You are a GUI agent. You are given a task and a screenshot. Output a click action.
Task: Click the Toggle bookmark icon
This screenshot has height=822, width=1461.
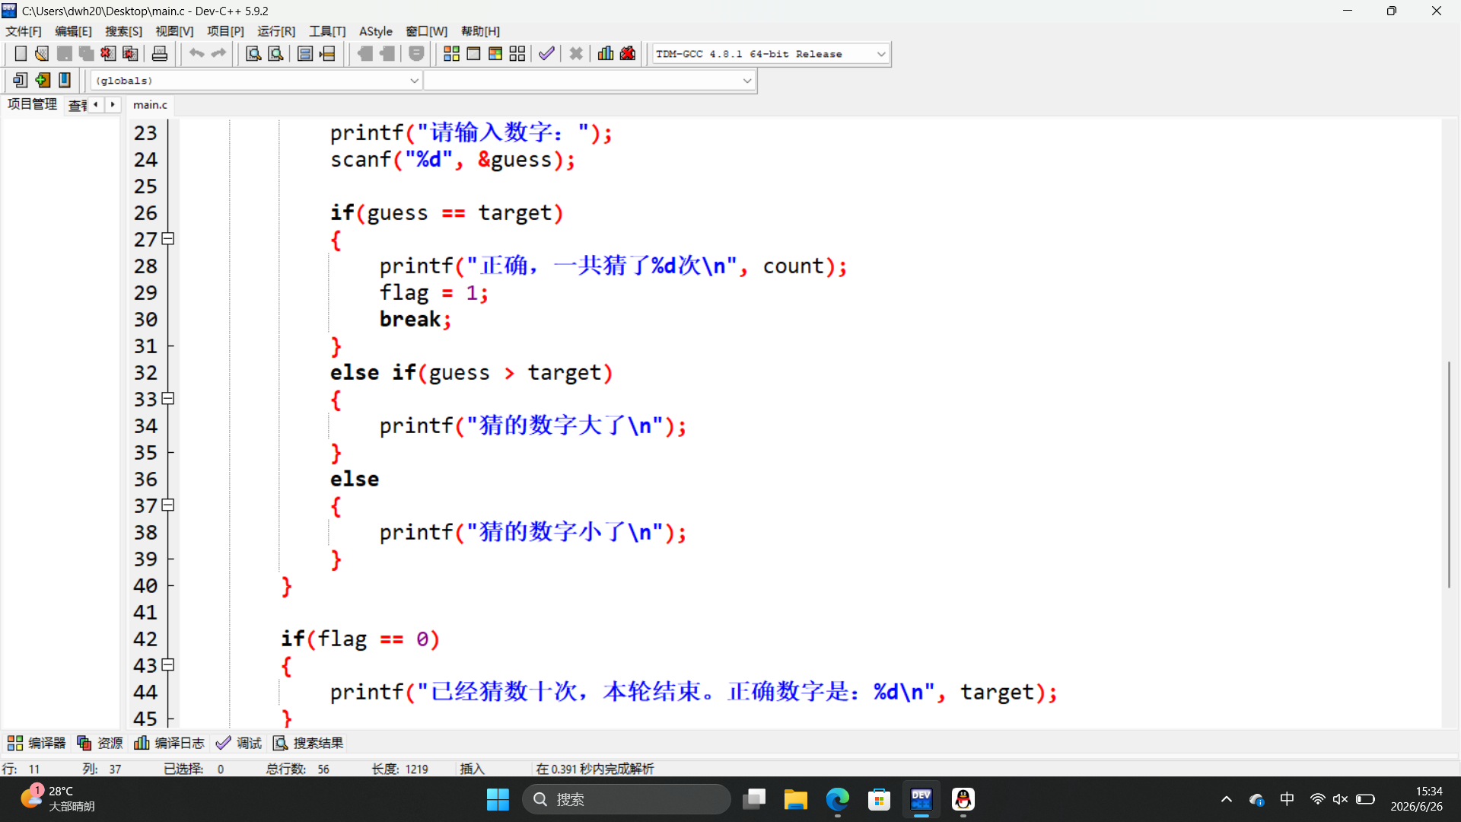point(305,54)
